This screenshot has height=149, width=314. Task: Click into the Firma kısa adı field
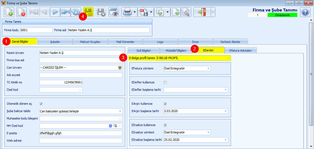(81, 60)
